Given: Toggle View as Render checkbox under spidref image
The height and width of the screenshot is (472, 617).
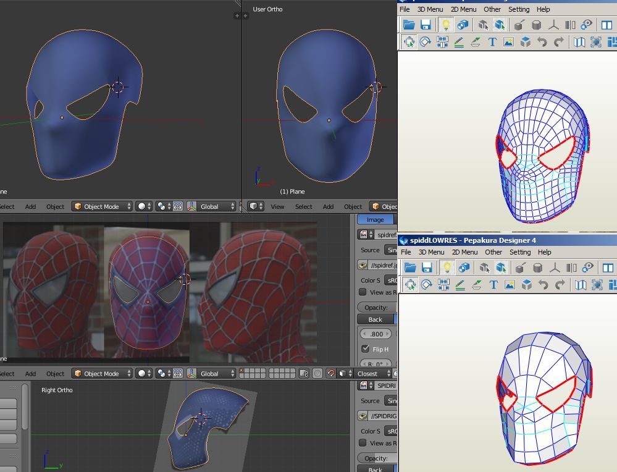Looking at the screenshot, I should point(363,292).
